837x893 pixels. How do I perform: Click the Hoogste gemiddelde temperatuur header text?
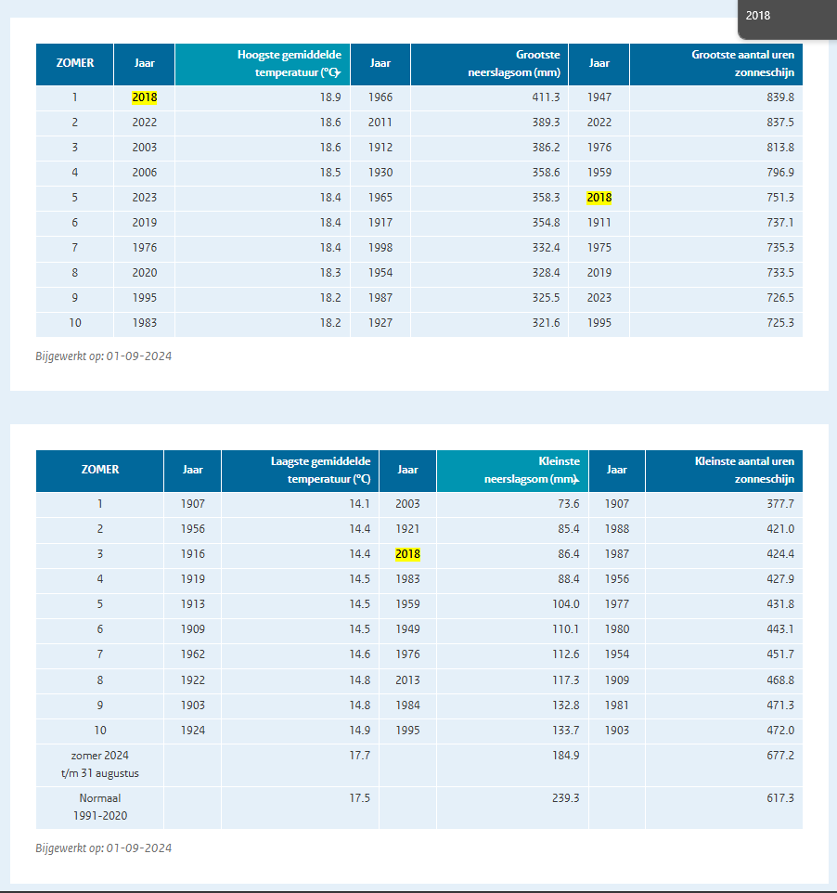[x=283, y=64]
